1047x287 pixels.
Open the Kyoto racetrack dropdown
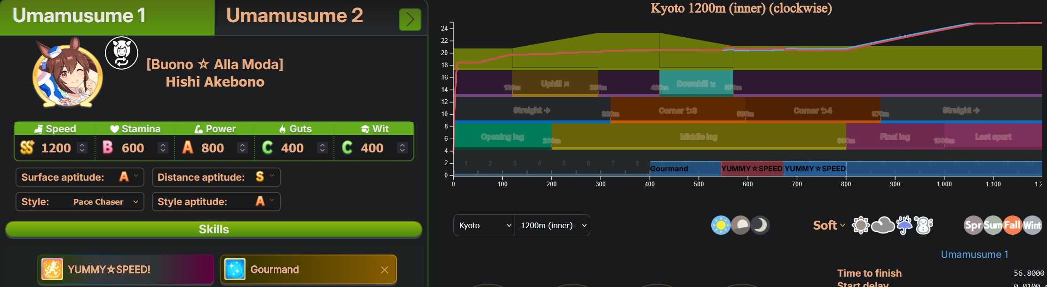click(484, 225)
